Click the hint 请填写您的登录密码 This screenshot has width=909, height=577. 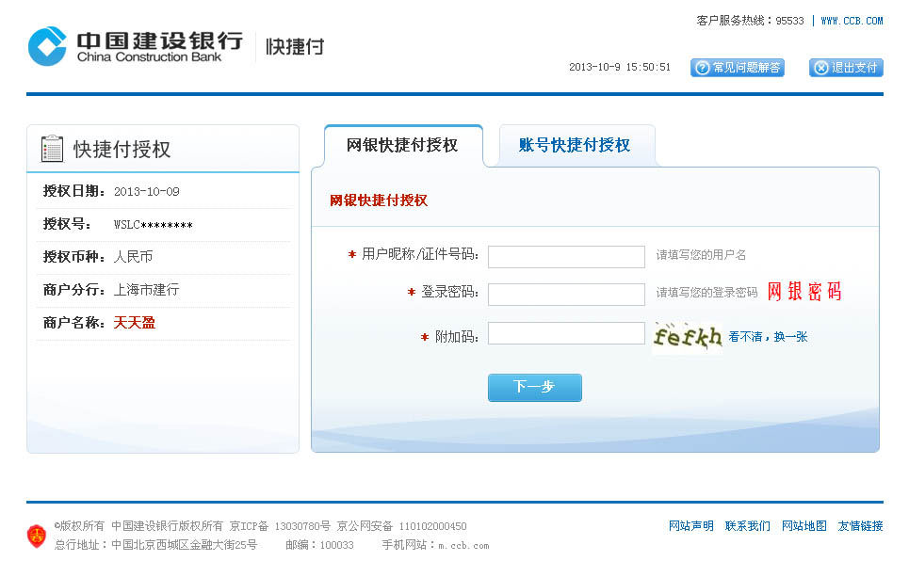tap(706, 293)
